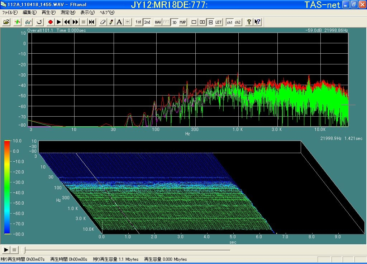Open the ヘルプ(H) menu
The image size is (367, 264).
pyautogui.click(x=107, y=13)
